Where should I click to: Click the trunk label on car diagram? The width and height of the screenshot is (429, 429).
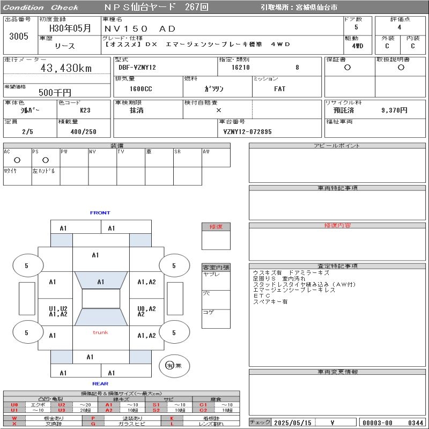click(x=100, y=332)
